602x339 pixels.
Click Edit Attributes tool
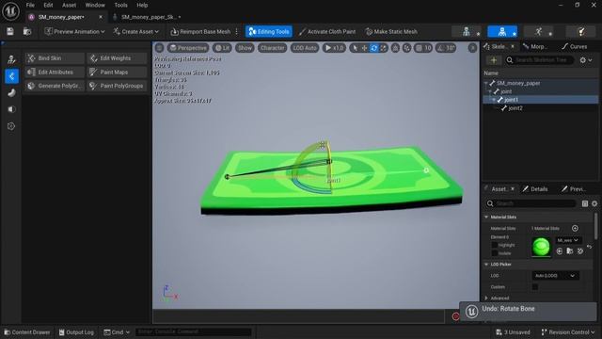55,72
